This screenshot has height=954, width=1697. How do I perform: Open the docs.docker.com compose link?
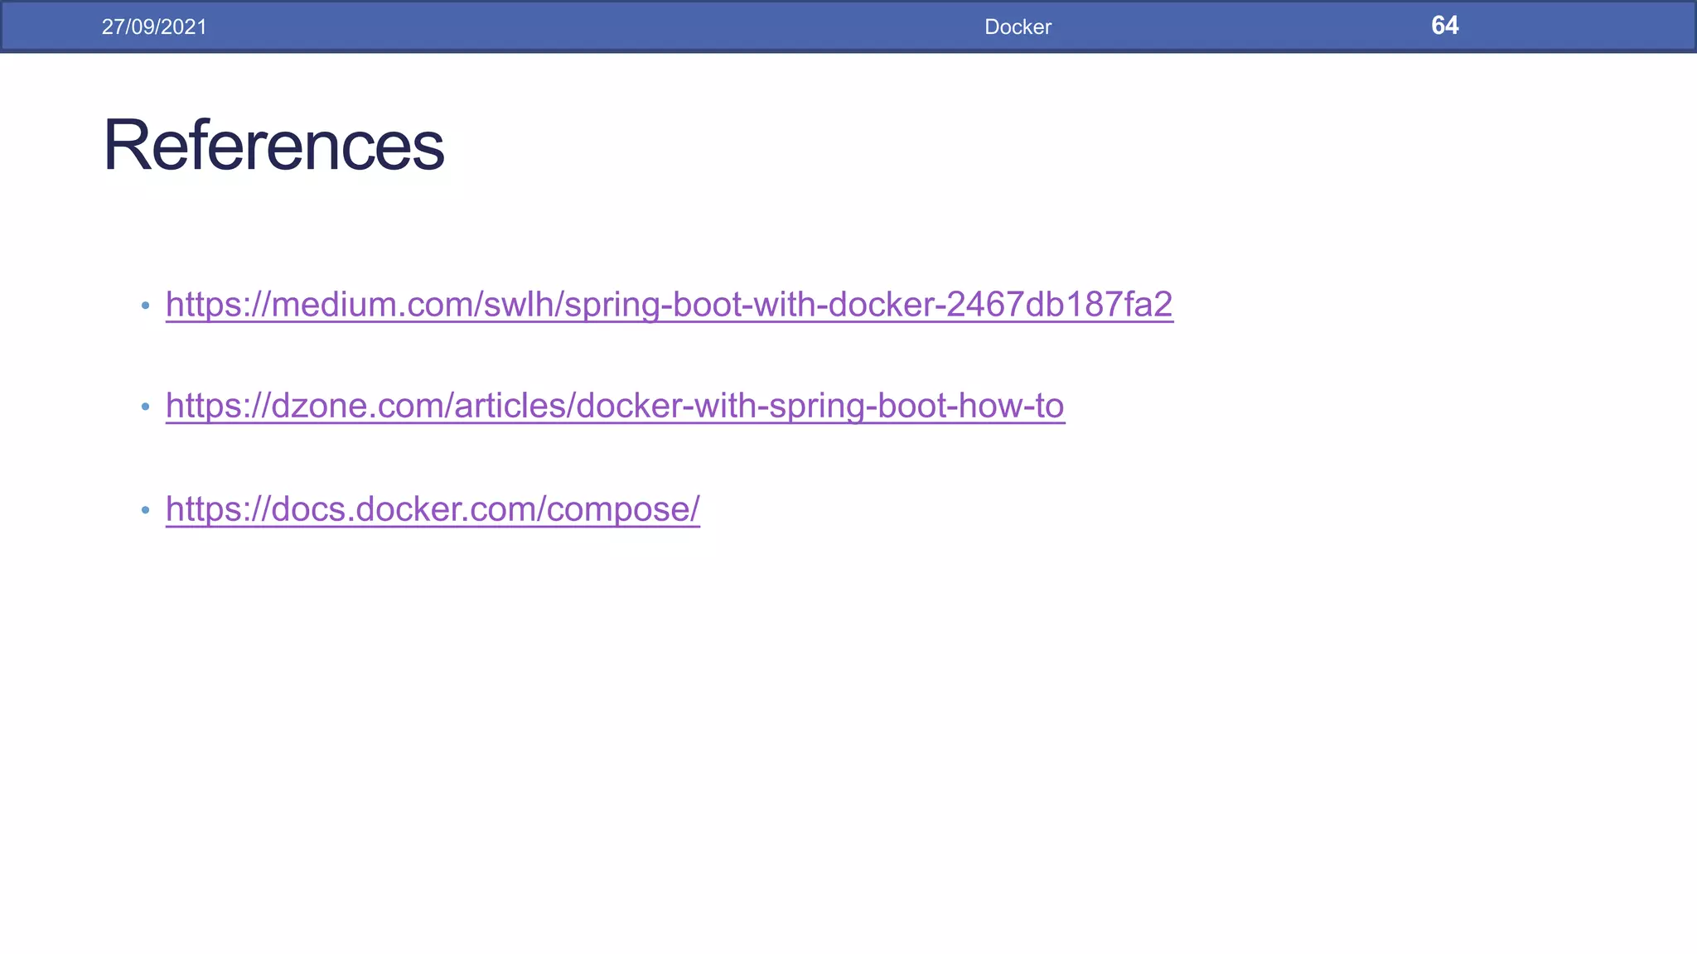click(x=432, y=508)
